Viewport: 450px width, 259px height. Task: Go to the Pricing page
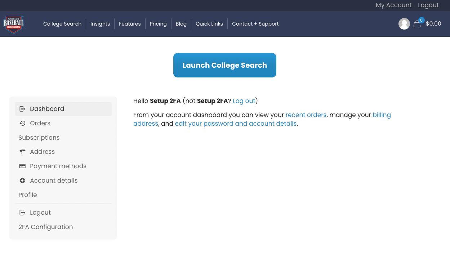click(158, 24)
